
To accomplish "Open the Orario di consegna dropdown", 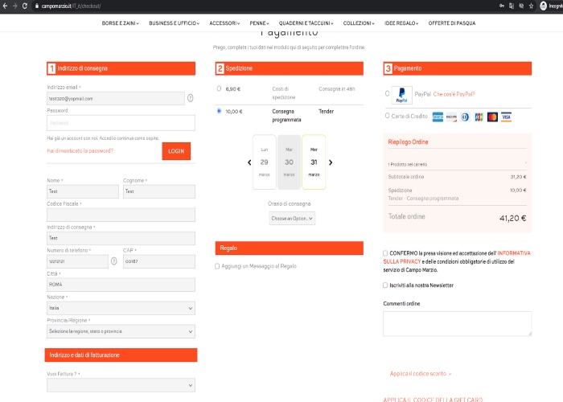I will pyautogui.click(x=292, y=218).
